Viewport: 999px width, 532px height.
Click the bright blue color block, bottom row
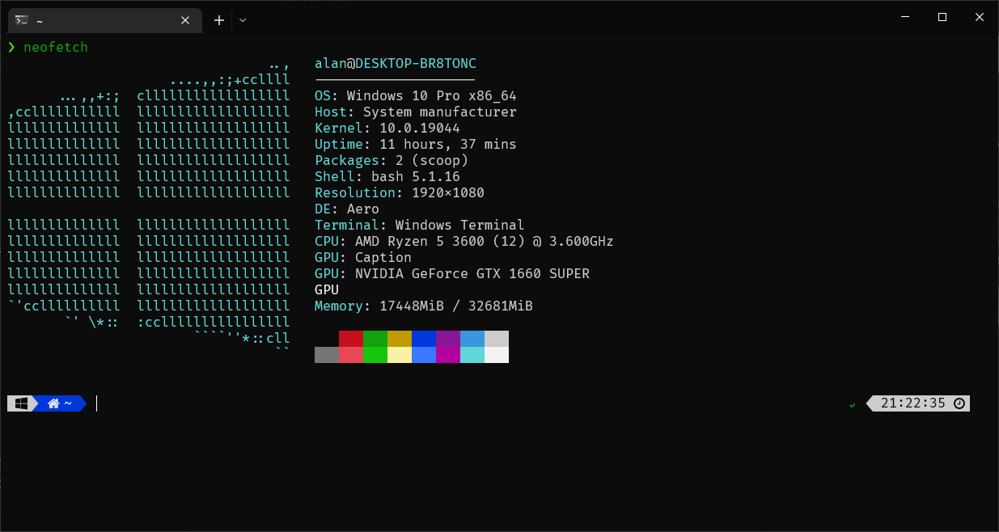point(424,355)
